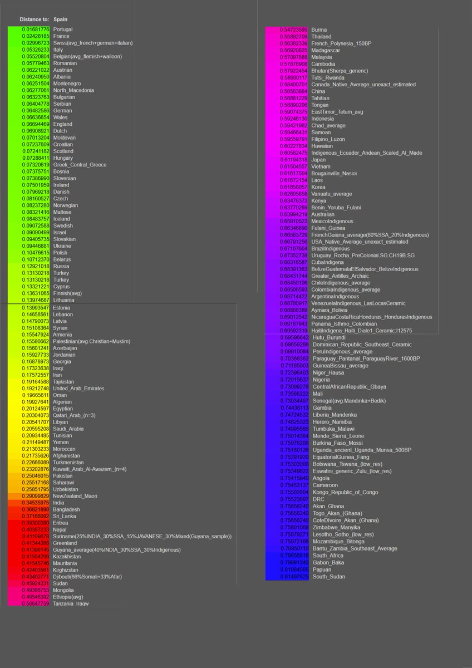Select the French_Polynesia_150BP entry
Screen dimensions: 472x668
click(x=341, y=43)
